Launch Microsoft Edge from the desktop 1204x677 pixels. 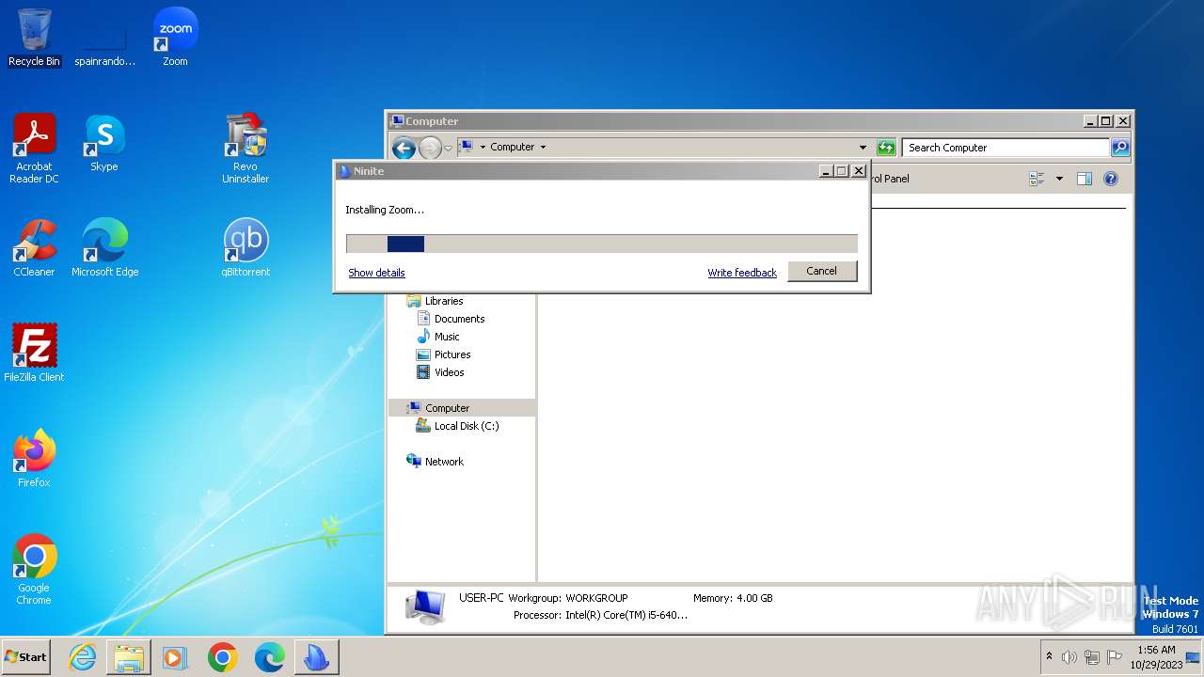(x=104, y=248)
